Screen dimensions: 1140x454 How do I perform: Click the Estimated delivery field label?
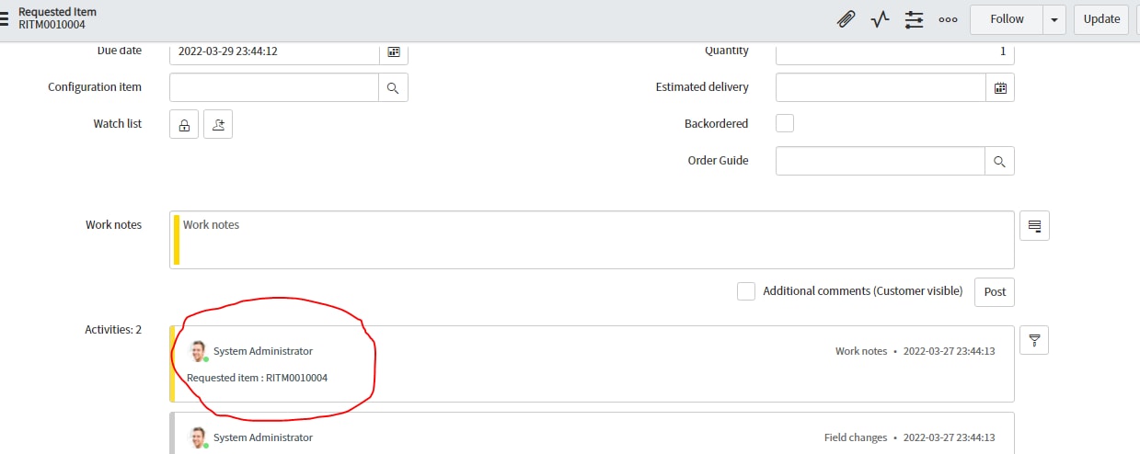tap(702, 87)
